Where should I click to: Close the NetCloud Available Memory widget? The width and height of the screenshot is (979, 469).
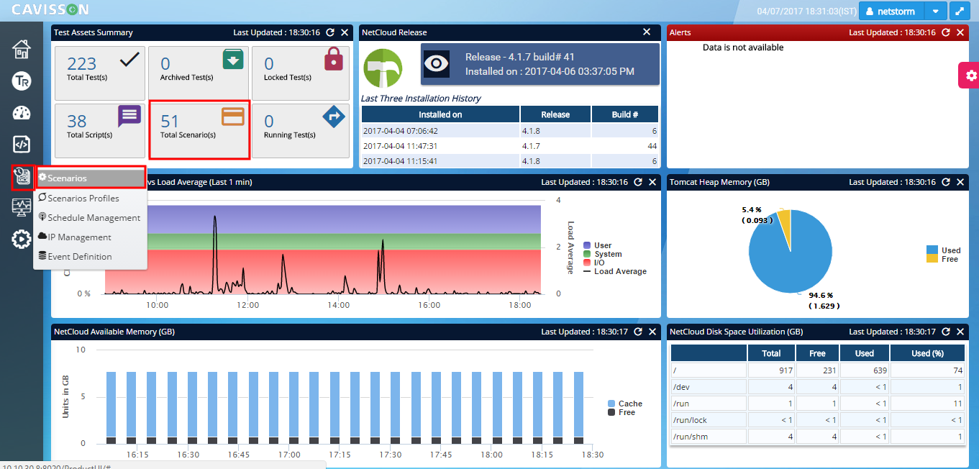[652, 332]
